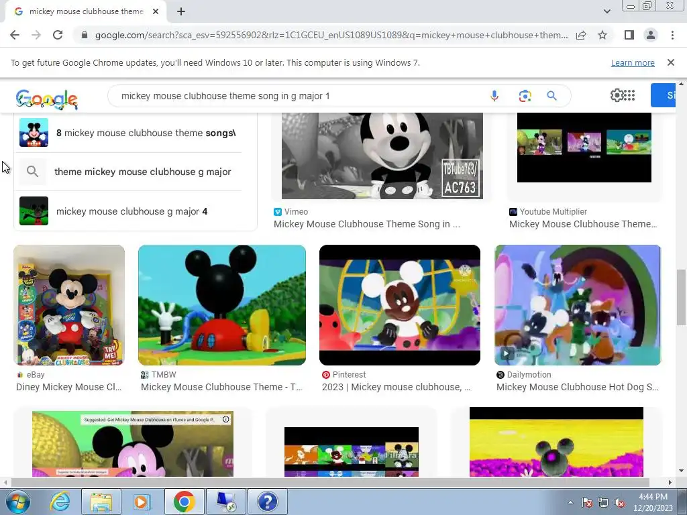Open '2023 | Mickey mouse clubhouse' Pinterest title

396,387
